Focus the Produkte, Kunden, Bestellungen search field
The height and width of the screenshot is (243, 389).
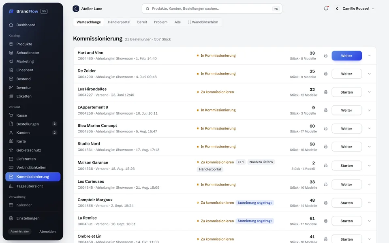212,9
